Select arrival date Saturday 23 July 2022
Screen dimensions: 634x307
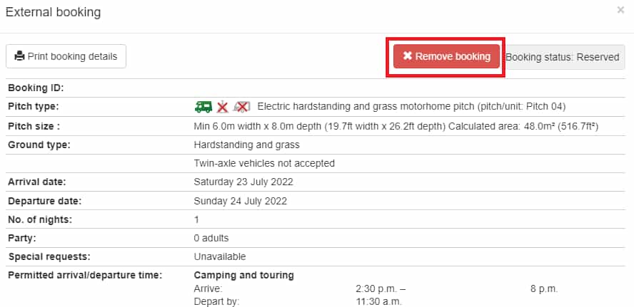pos(243,182)
